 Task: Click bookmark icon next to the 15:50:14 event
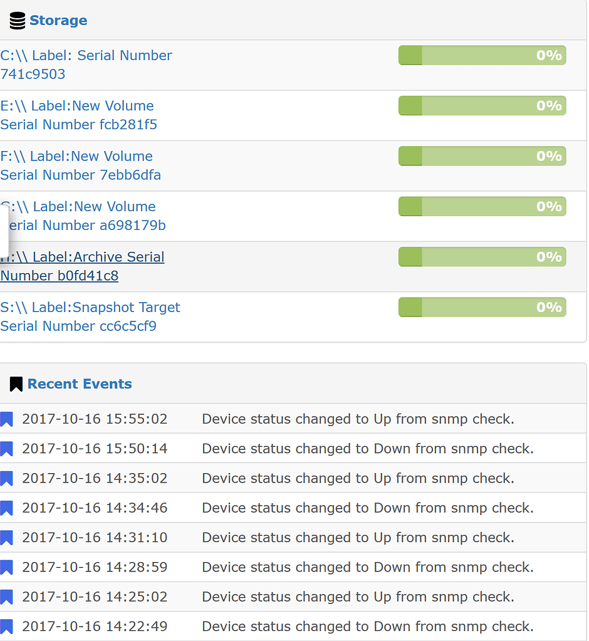7,449
